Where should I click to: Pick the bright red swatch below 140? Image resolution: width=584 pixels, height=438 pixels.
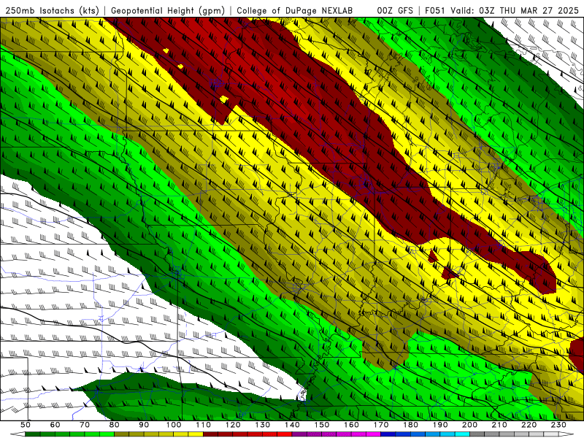285,434
